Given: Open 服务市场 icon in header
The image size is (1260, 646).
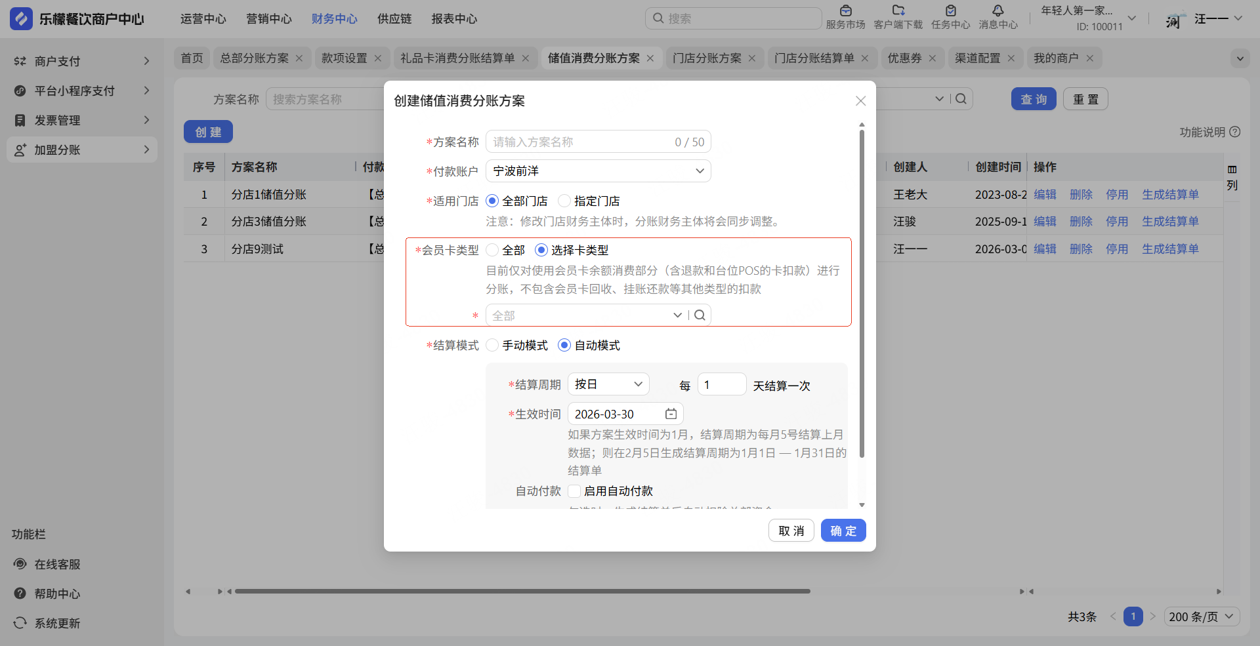Looking at the screenshot, I should (845, 11).
